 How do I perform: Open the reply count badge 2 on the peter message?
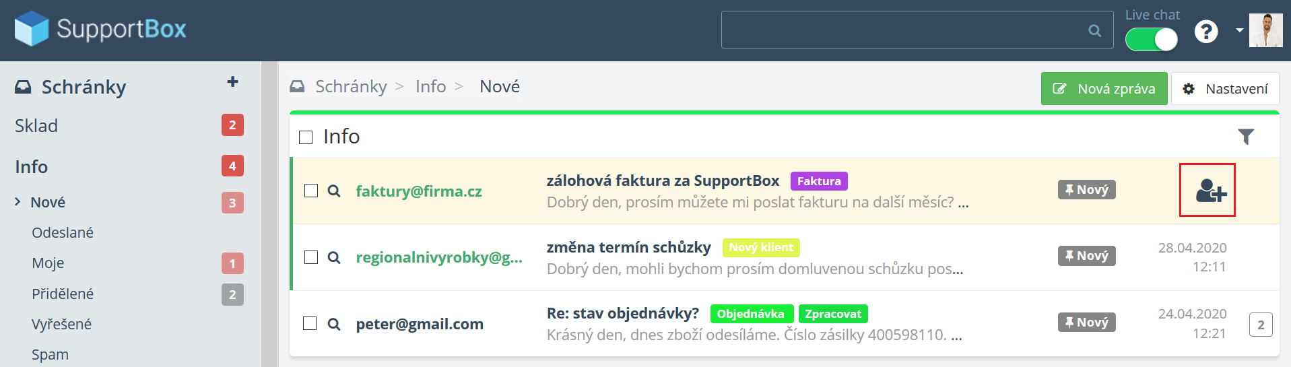(1260, 325)
